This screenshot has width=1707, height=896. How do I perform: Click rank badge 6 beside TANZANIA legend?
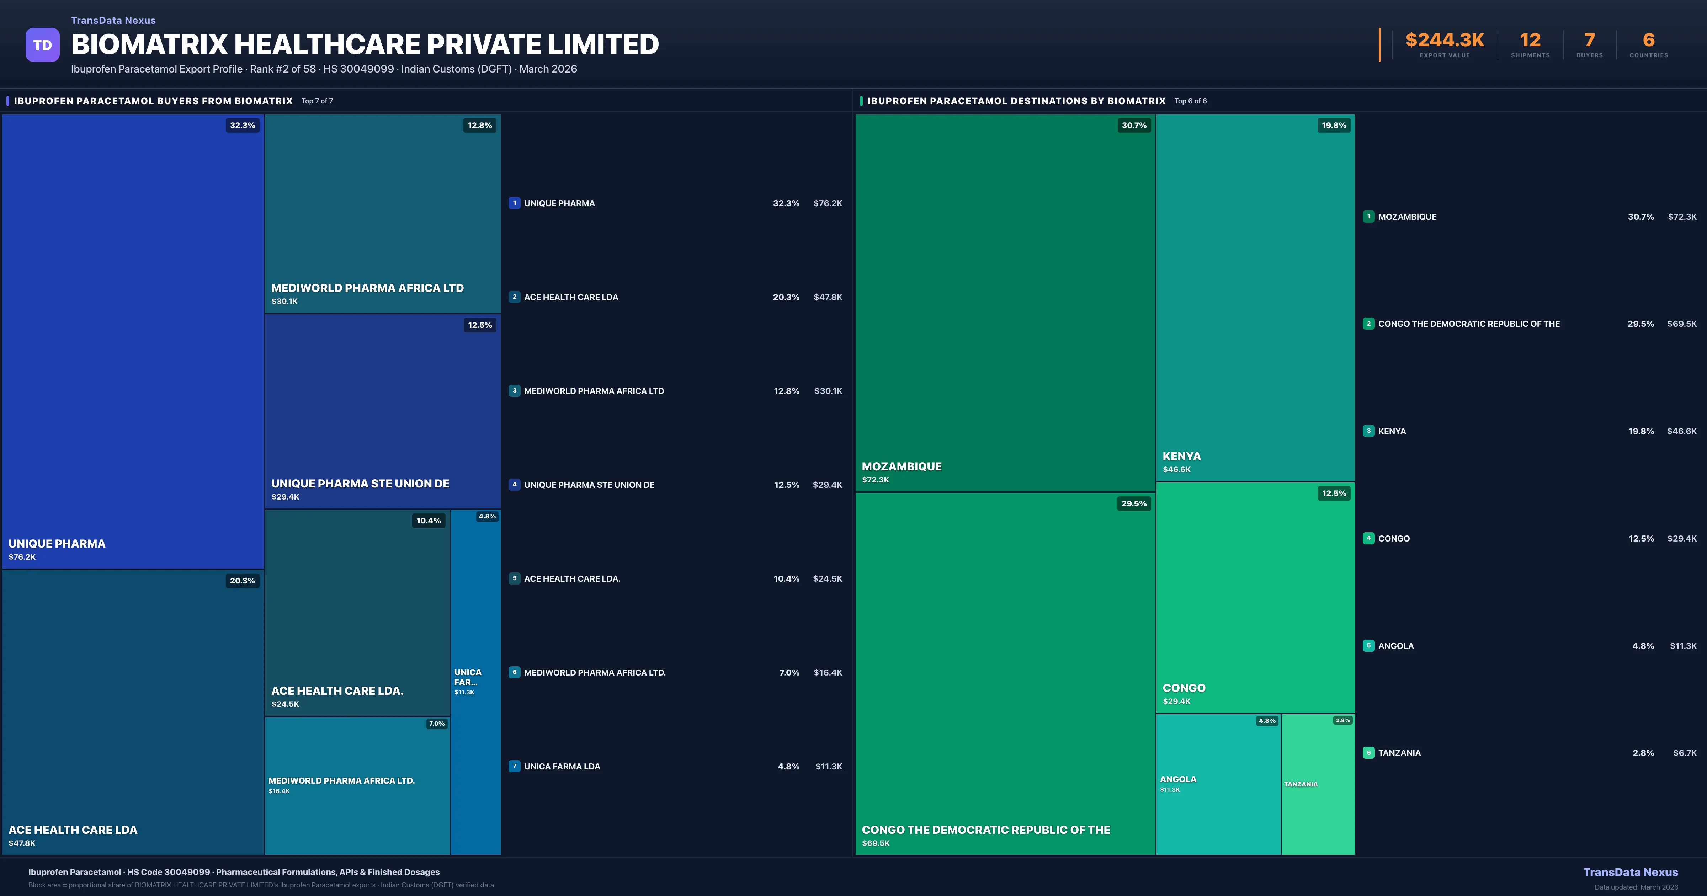pyautogui.click(x=1368, y=753)
